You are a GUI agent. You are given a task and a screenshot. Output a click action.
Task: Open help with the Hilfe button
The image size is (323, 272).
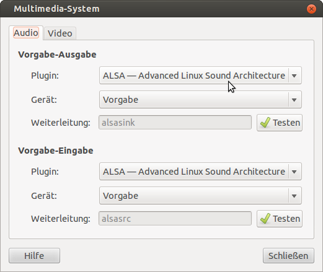pyautogui.click(x=34, y=256)
